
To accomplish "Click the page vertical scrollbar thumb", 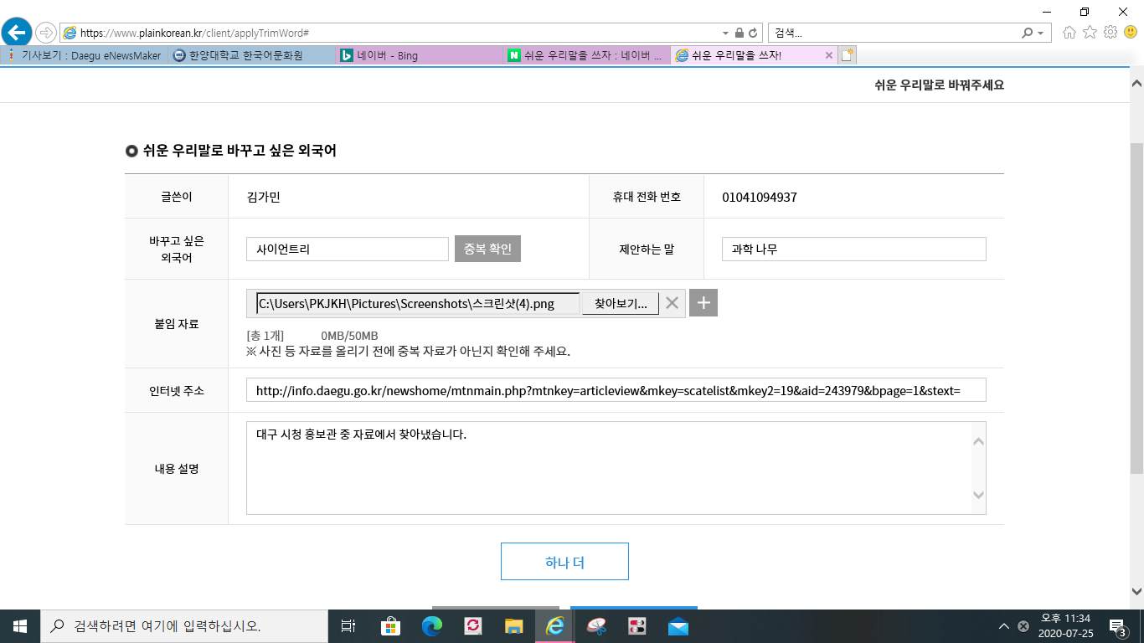I will point(1136,308).
